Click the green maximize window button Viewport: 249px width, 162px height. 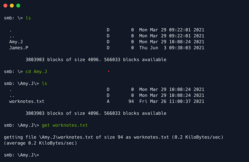18,5
